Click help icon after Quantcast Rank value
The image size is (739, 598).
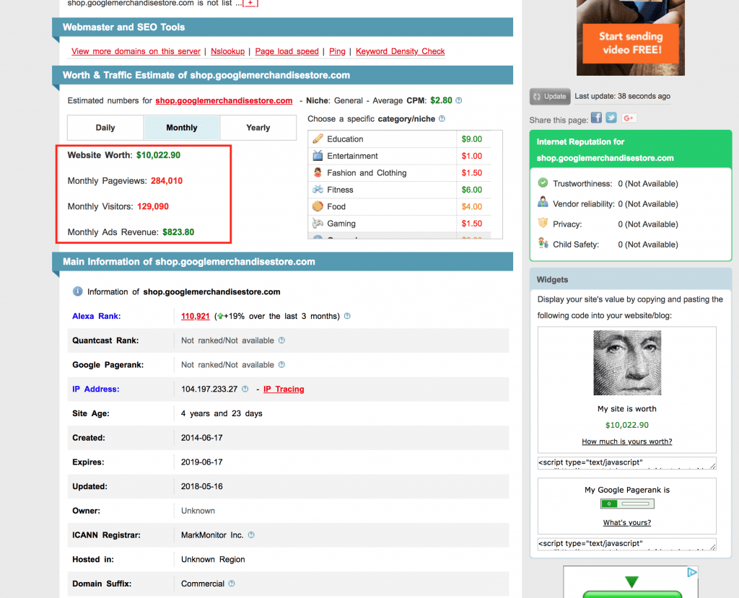point(281,340)
